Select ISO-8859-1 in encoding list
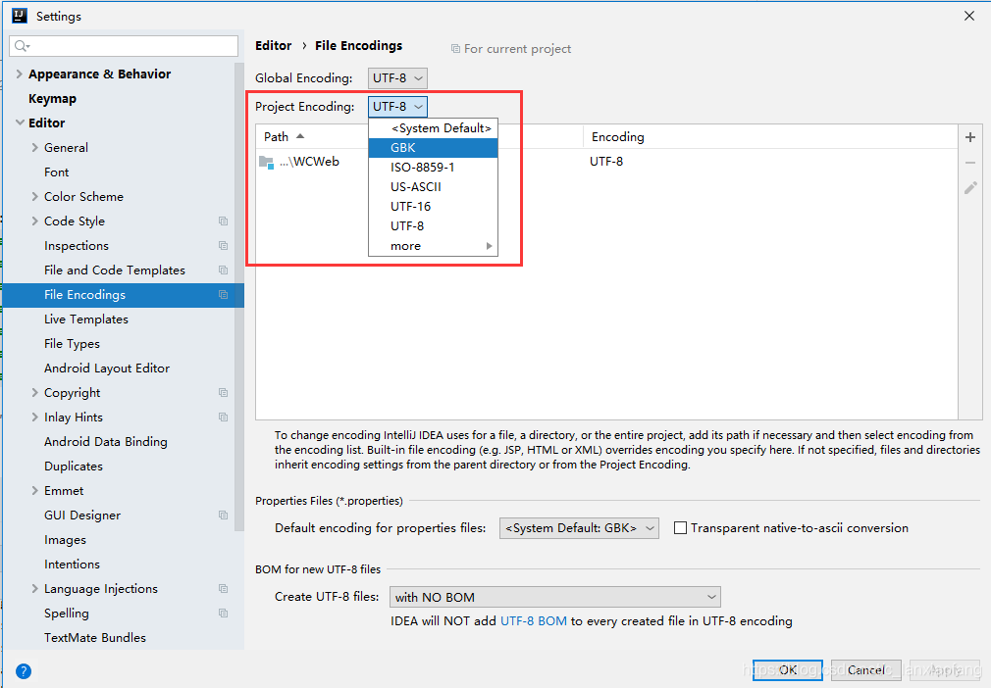The height and width of the screenshot is (688, 991). click(433, 168)
